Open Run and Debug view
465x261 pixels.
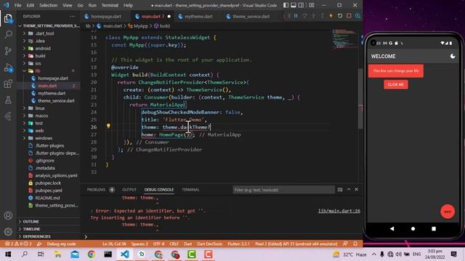tap(8, 67)
